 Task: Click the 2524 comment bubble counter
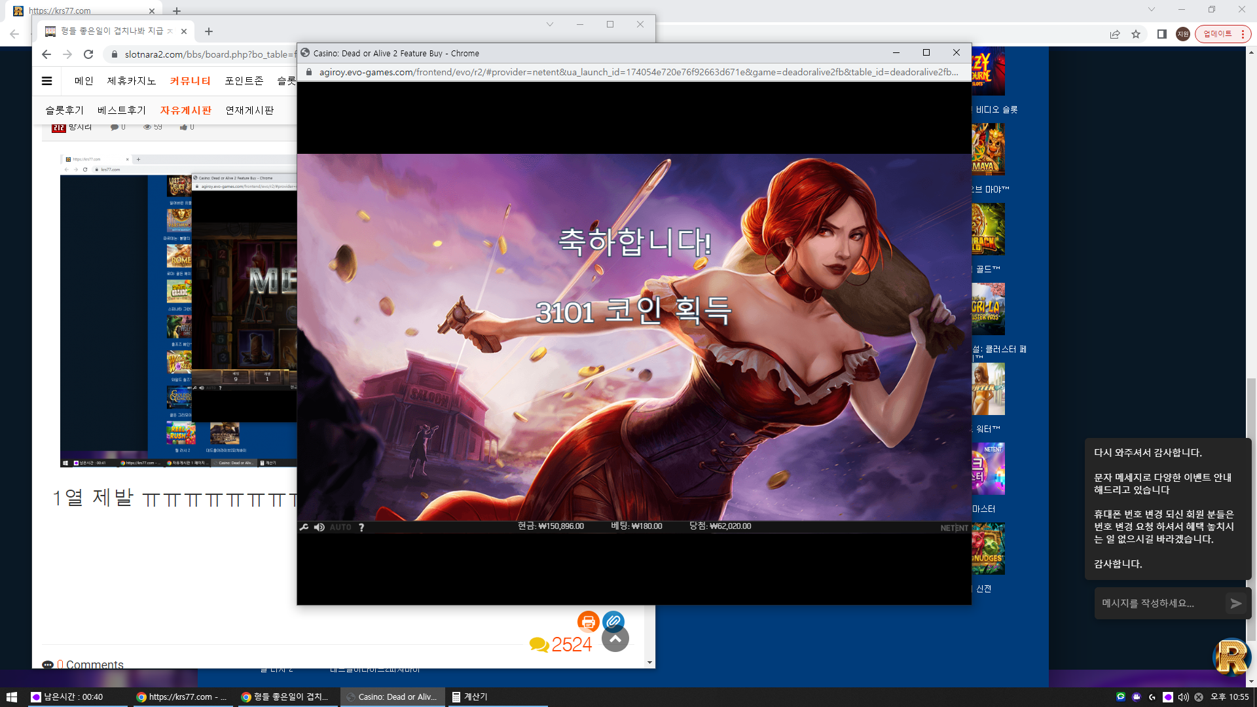[560, 645]
